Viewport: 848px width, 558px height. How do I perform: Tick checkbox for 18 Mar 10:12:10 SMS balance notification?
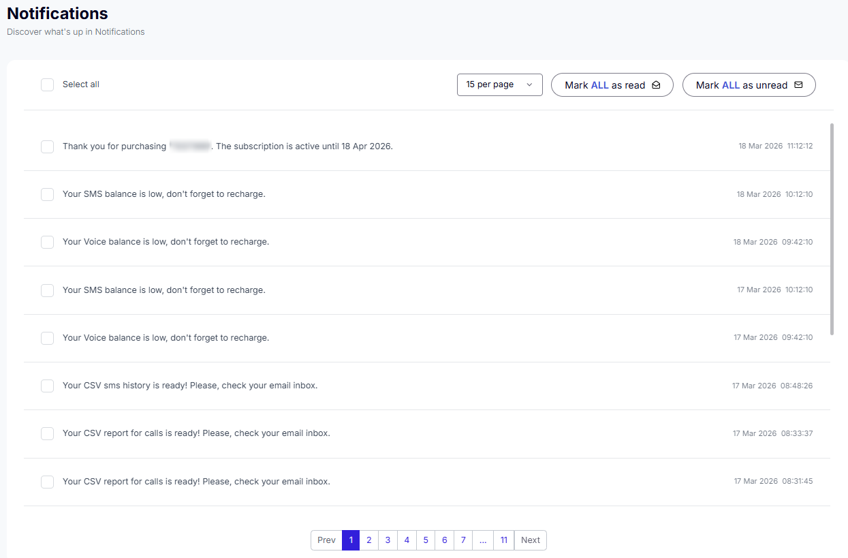47,194
